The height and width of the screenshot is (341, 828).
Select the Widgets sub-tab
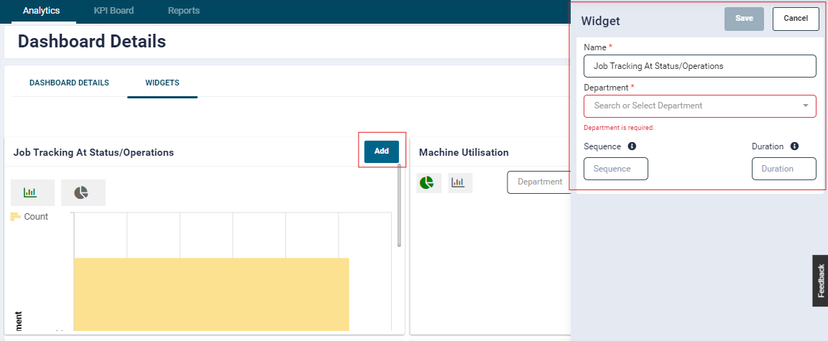click(x=162, y=83)
